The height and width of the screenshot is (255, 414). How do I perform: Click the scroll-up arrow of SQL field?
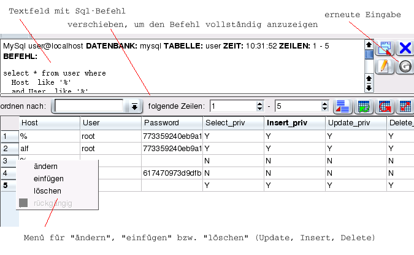[x=369, y=44]
